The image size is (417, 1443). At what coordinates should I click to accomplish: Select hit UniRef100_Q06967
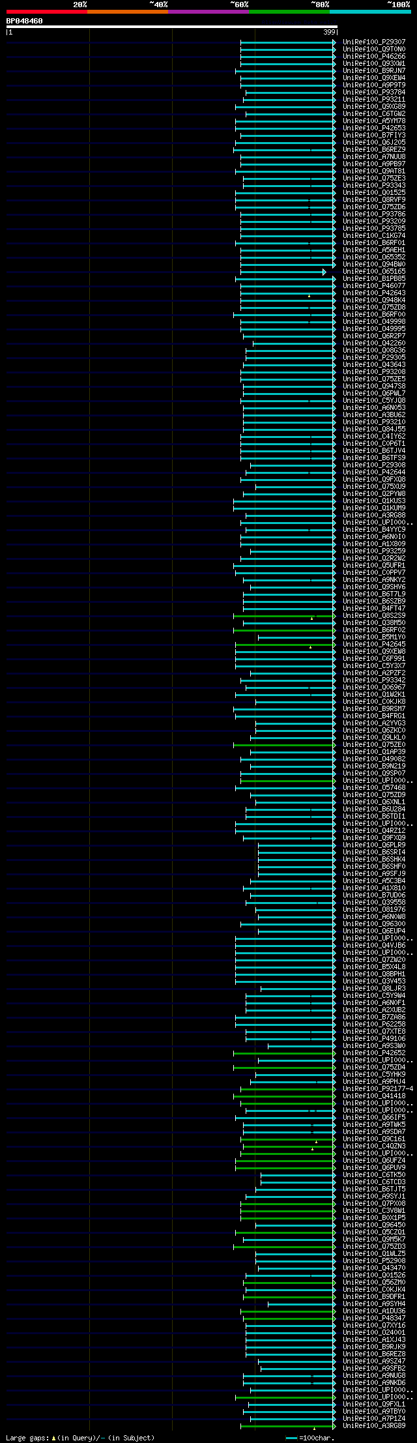(374, 687)
